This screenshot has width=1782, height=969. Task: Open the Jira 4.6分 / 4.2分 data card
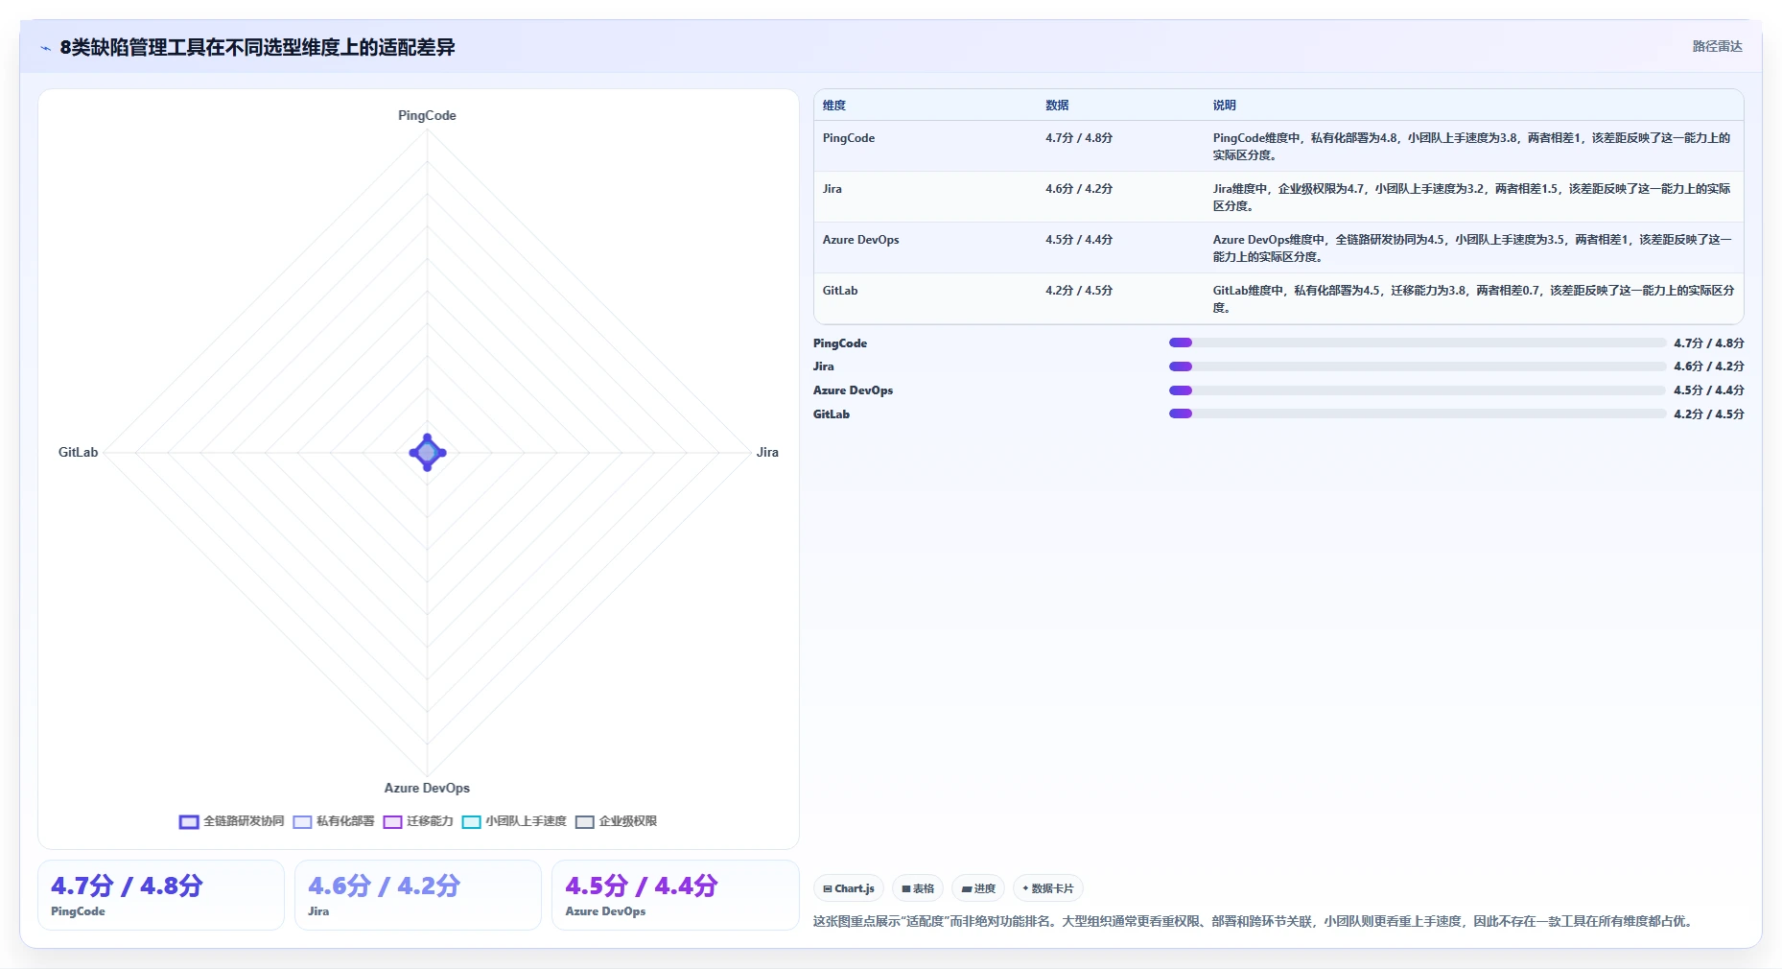coord(418,895)
